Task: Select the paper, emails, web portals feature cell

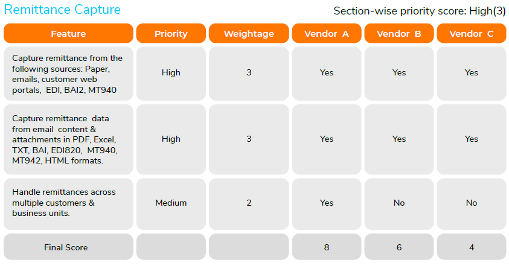Action: tap(68, 73)
